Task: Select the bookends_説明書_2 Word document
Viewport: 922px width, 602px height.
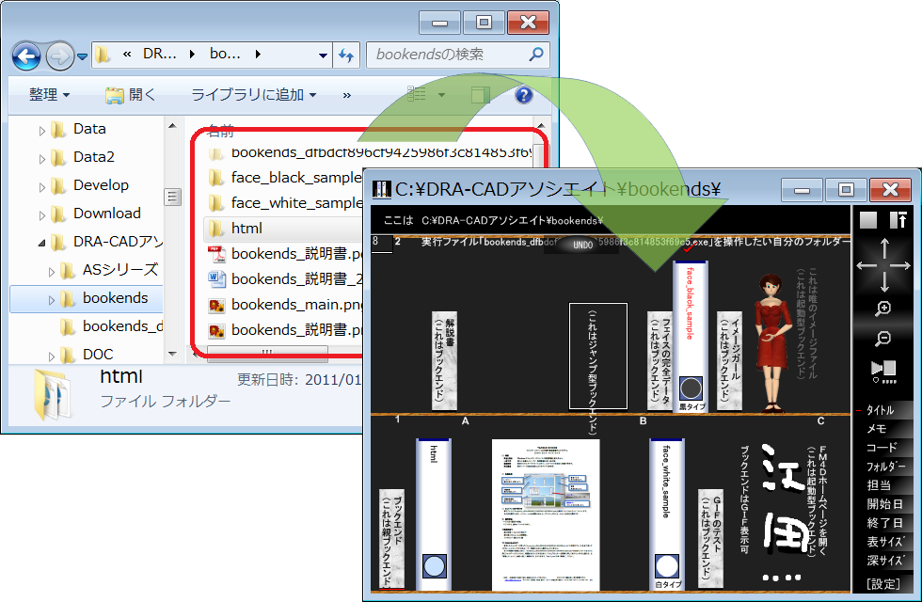Action: 284,278
